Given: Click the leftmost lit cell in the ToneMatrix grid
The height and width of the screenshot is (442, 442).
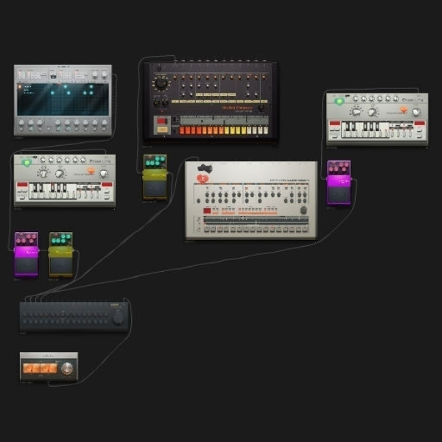Looking at the screenshot, I should 52,93.
